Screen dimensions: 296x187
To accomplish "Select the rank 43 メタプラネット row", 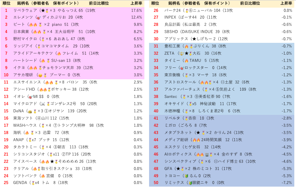I will pyautogui.click(x=222, y=133).
